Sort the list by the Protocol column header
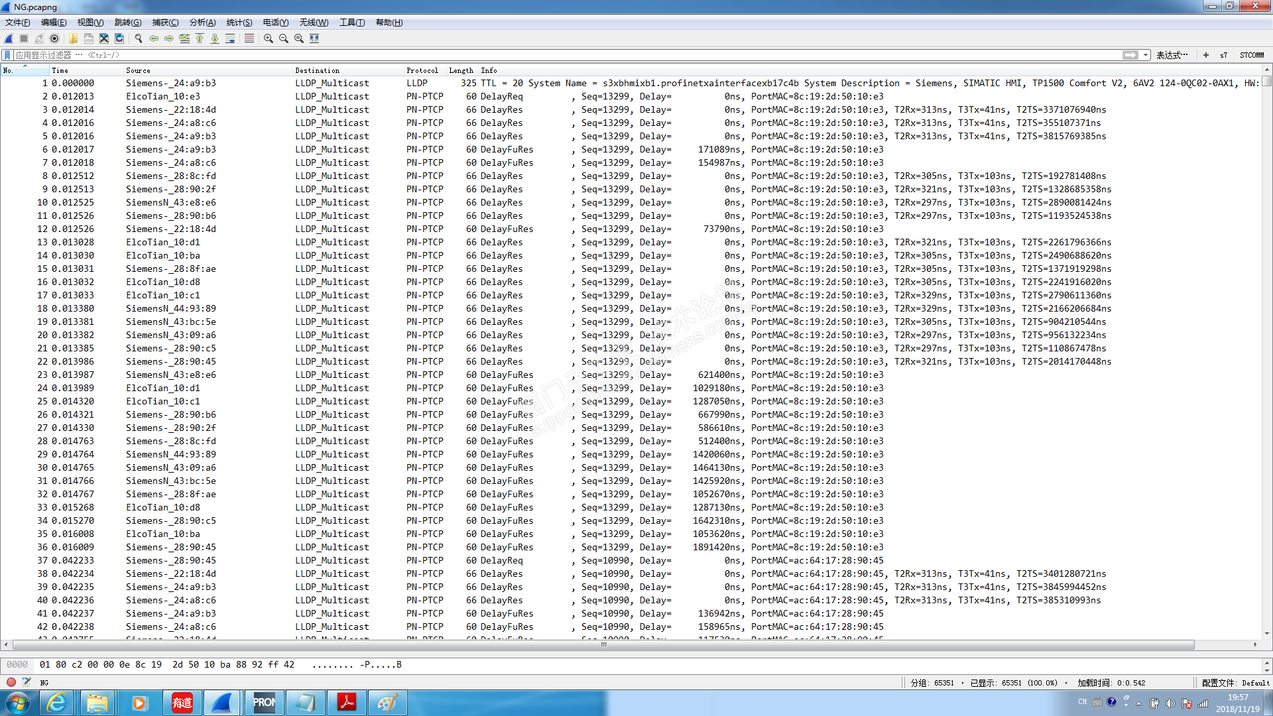1273x716 pixels. click(x=422, y=70)
